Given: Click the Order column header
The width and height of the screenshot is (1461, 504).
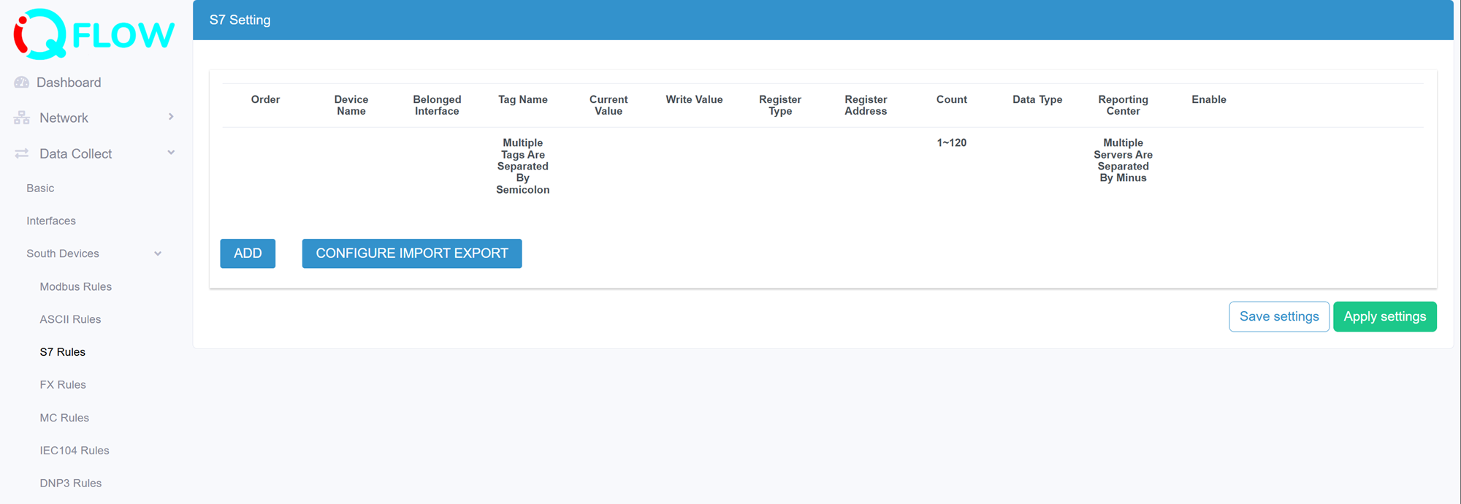Looking at the screenshot, I should coord(265,99).
